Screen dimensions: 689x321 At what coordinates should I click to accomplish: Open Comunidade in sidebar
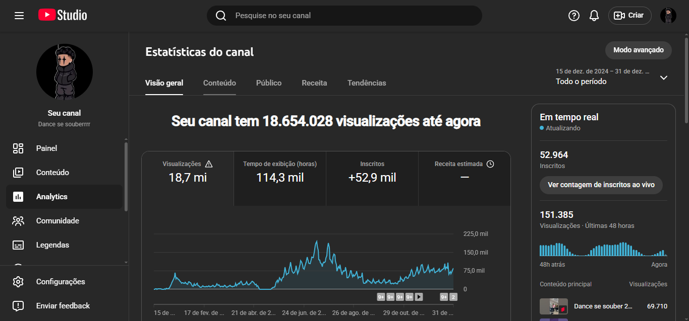(65, 221)
